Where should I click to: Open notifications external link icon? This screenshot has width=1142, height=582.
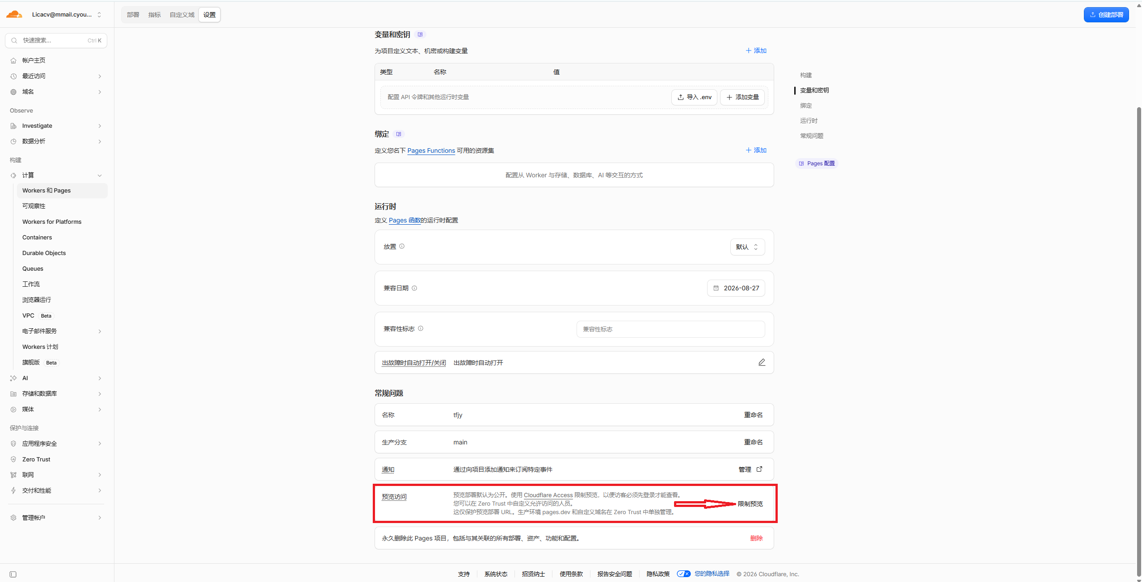point(759,469)
